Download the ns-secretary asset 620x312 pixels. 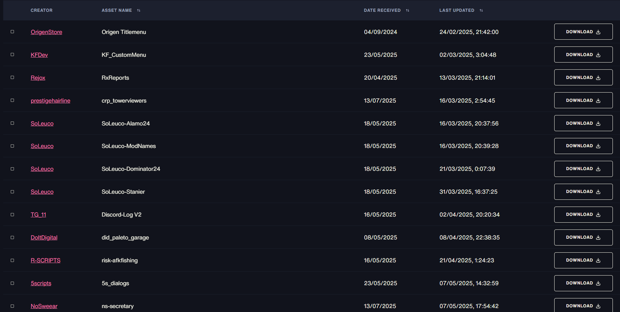point(583,306)
